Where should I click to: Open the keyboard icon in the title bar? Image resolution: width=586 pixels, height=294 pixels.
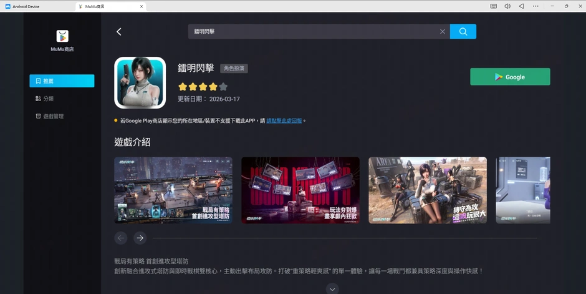click(494, 6)
